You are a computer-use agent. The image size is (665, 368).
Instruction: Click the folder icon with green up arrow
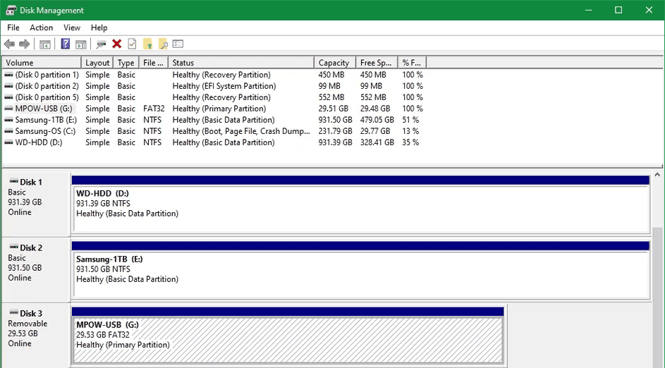[147, 44]
